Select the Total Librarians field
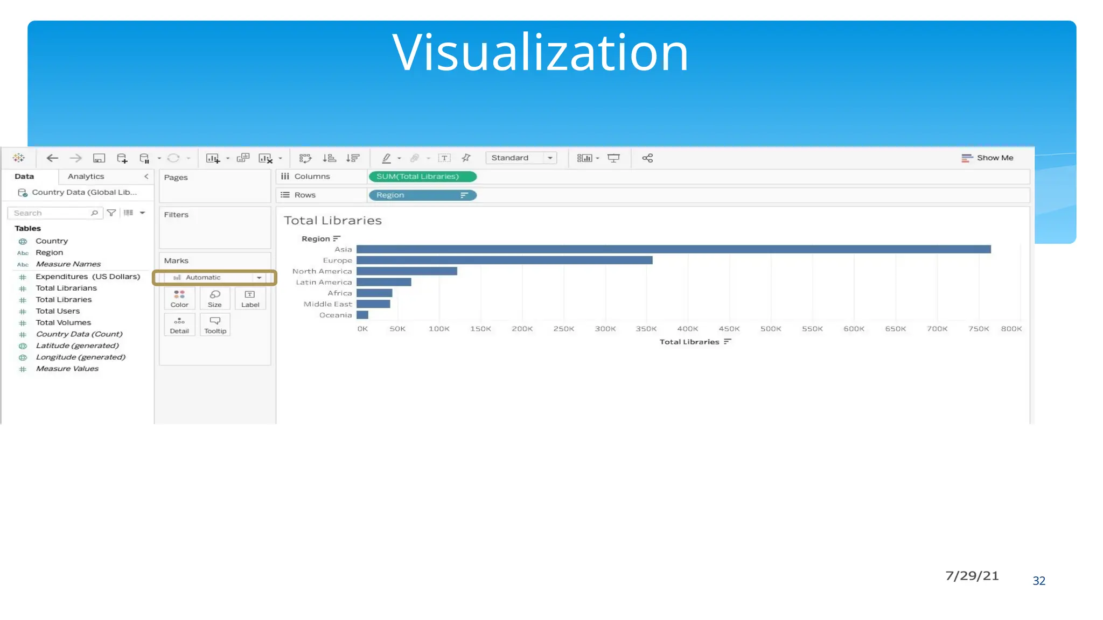This screenshot has width=1103, height=620. pos(66,288)
